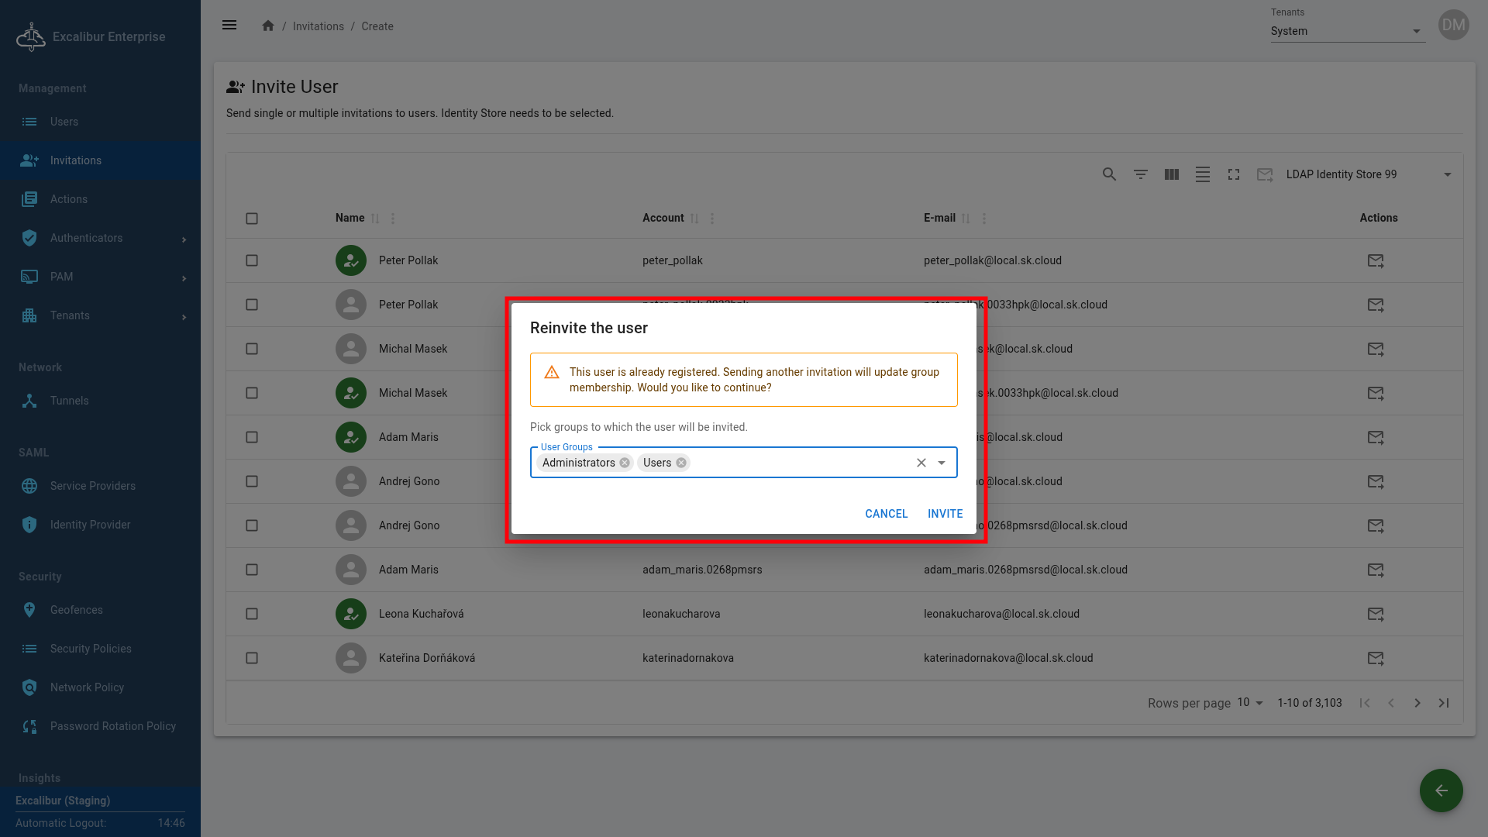1488x837 pixels.
Task: Click the column view icon
Action: point(1171,174)
